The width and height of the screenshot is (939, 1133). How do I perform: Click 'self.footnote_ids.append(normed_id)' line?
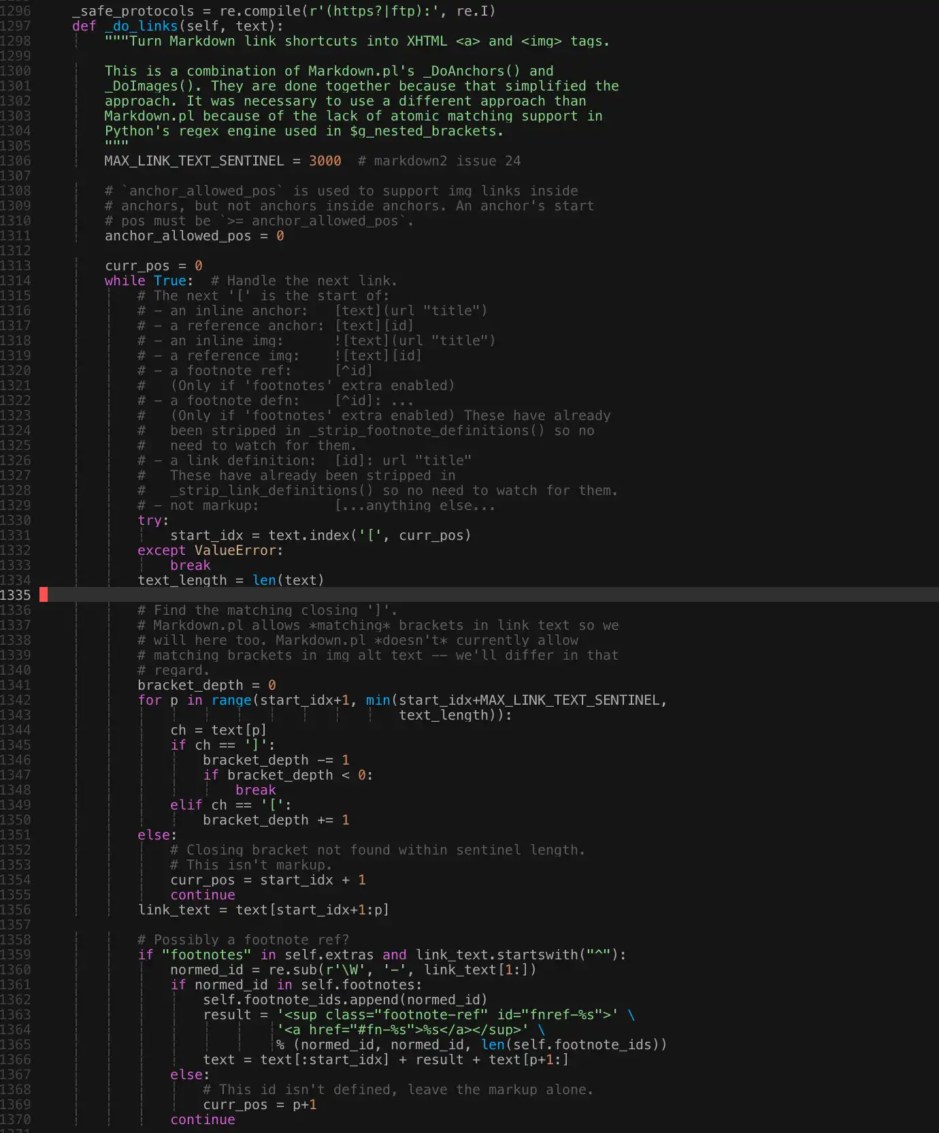pos(345,1000)
